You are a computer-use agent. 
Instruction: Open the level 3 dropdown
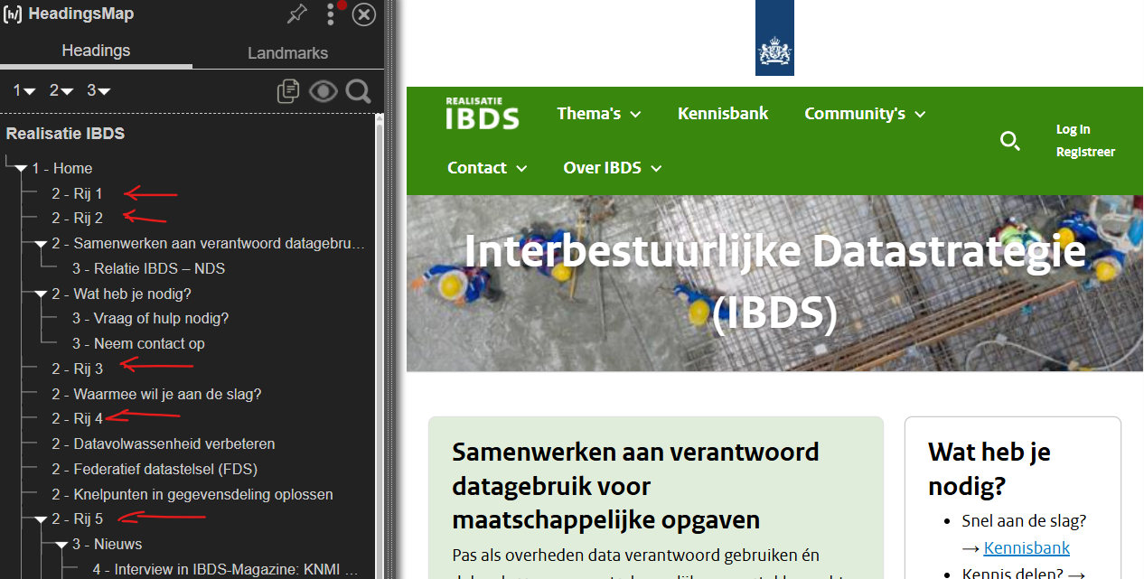[x=98, y=90]
